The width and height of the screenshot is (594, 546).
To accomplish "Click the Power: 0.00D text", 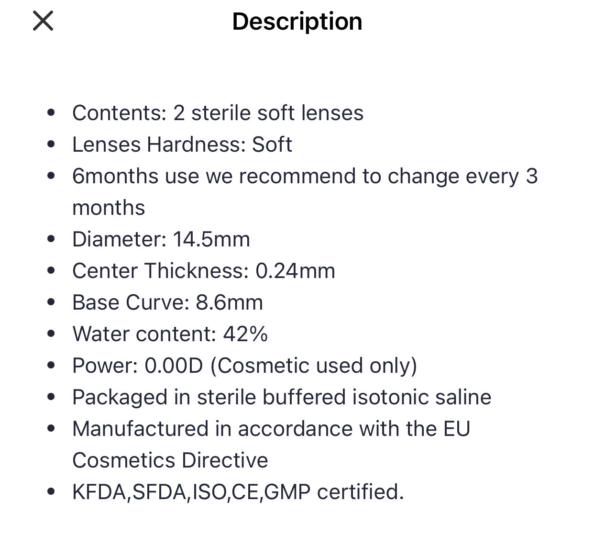I will click(x=138, y=366).
